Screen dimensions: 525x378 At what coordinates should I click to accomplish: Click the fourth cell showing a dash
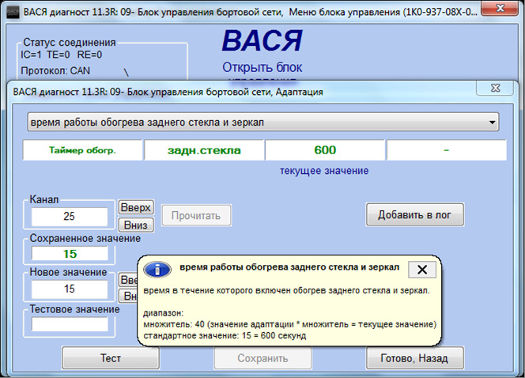[446, 150]
